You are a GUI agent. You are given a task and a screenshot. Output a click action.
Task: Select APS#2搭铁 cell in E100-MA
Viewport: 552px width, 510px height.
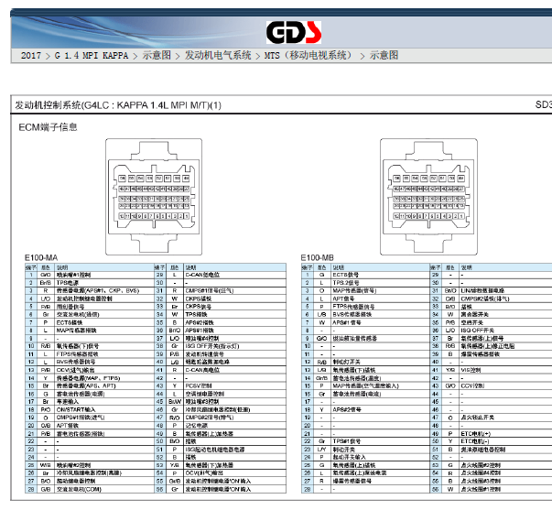(x=234, y=322)
